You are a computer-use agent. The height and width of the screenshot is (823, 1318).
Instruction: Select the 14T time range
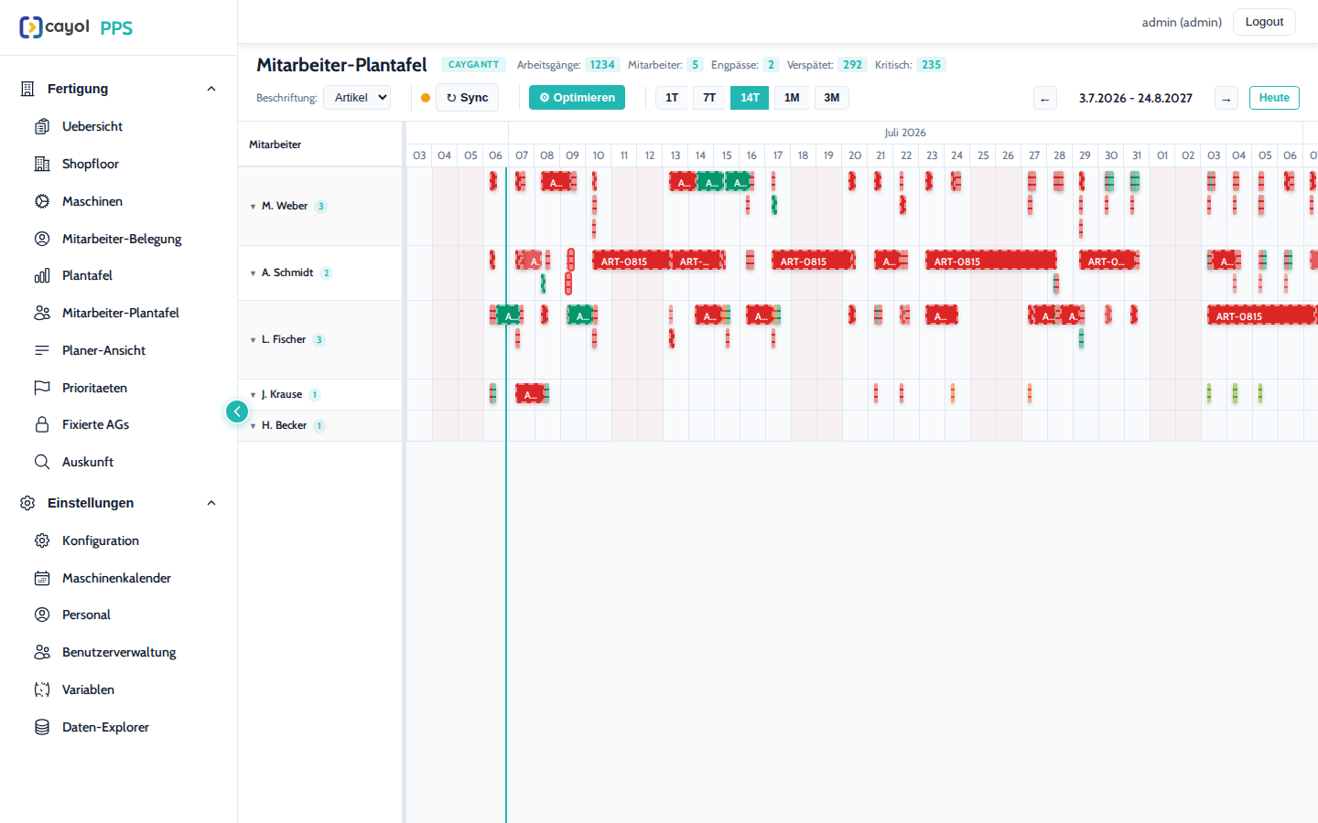click(750, 98)
